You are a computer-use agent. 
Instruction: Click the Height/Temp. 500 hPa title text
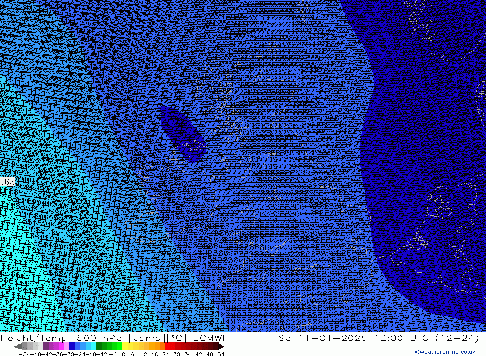coord(62,338)
